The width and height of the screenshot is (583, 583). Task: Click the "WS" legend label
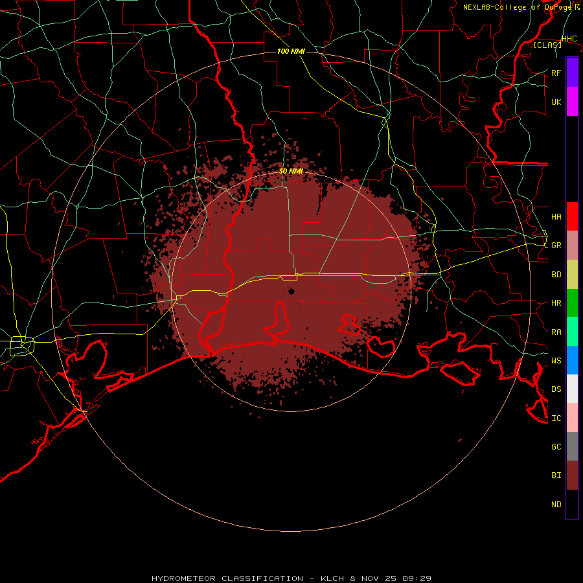pos(556,360)
